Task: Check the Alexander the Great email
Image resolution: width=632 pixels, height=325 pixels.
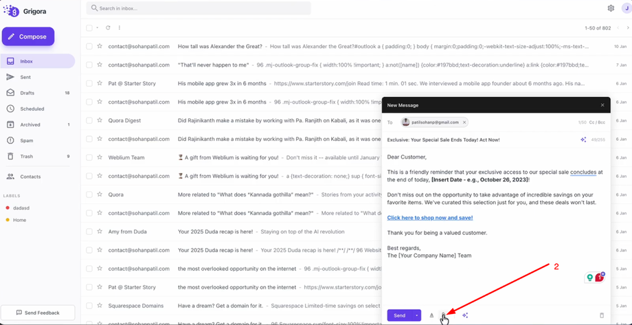Action: [x=89, y=46]
